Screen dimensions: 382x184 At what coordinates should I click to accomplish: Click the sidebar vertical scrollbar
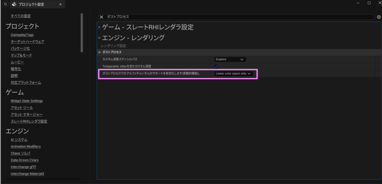[82, 33]
